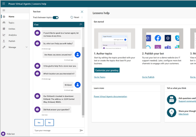Follow the Go to Topics link
The width and height of the screenshot is (196, 137).
pyautogui.click(x=100, y=77)
